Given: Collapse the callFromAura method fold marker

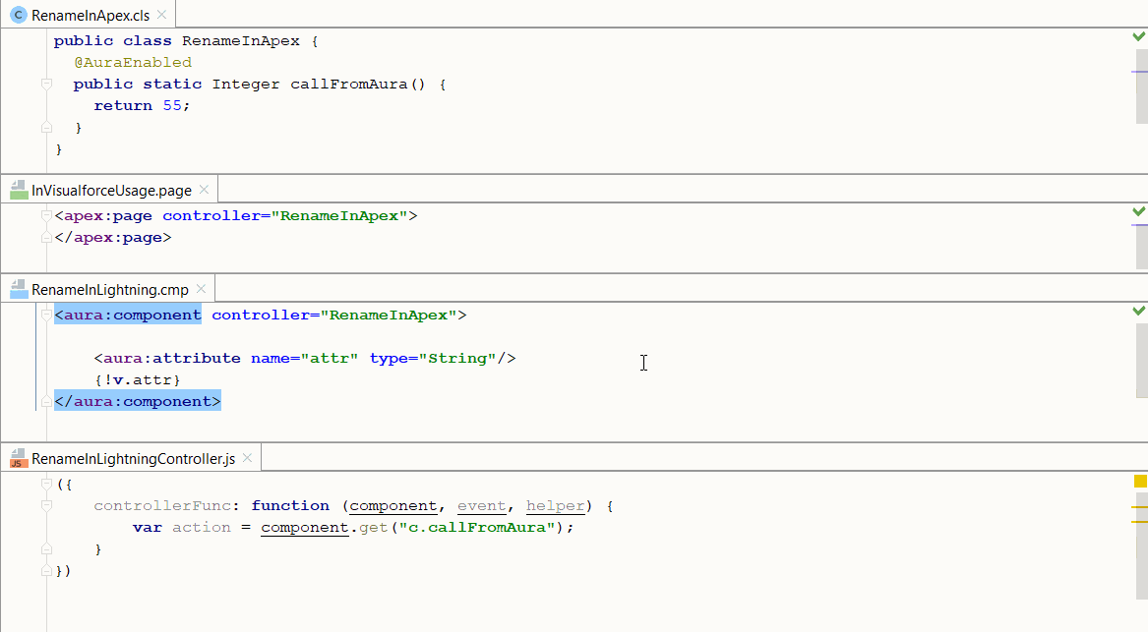Looking at the screenshot, I should pos(47,85).
